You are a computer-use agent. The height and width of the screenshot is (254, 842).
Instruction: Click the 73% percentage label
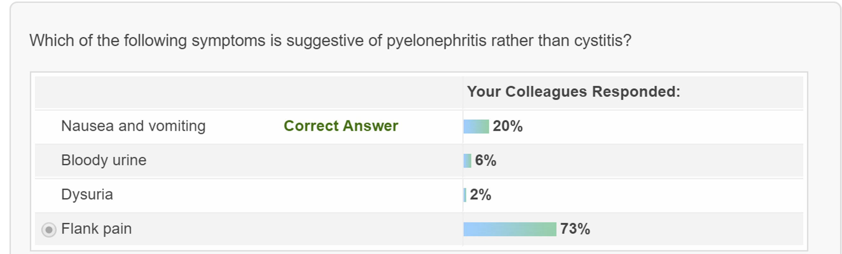[575, 229]
